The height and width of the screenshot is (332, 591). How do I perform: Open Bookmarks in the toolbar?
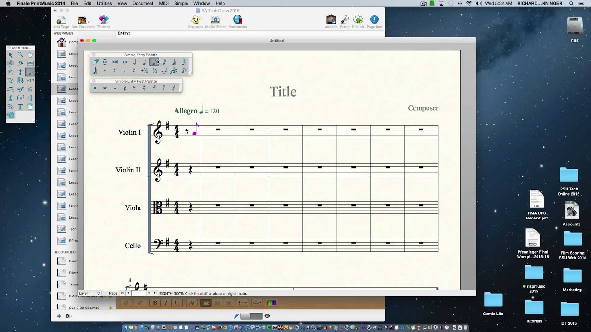click(x=237, y=22)
